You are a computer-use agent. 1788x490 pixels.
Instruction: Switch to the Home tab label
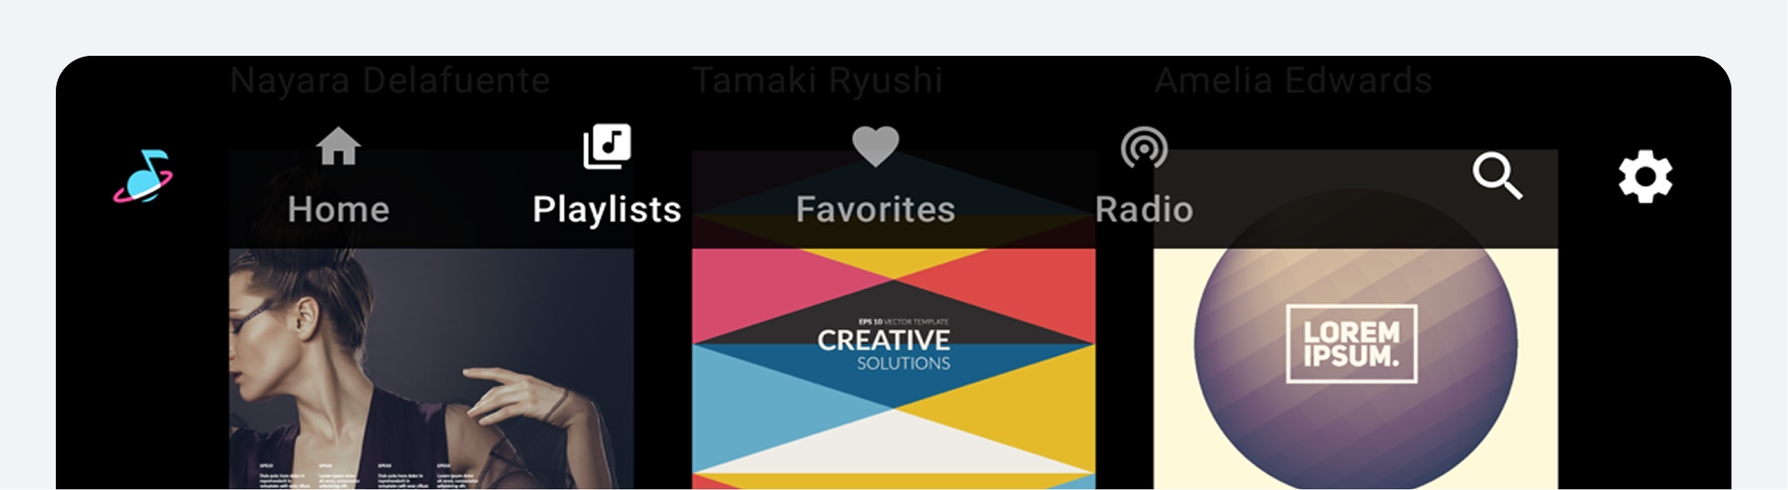coord(338,209)
